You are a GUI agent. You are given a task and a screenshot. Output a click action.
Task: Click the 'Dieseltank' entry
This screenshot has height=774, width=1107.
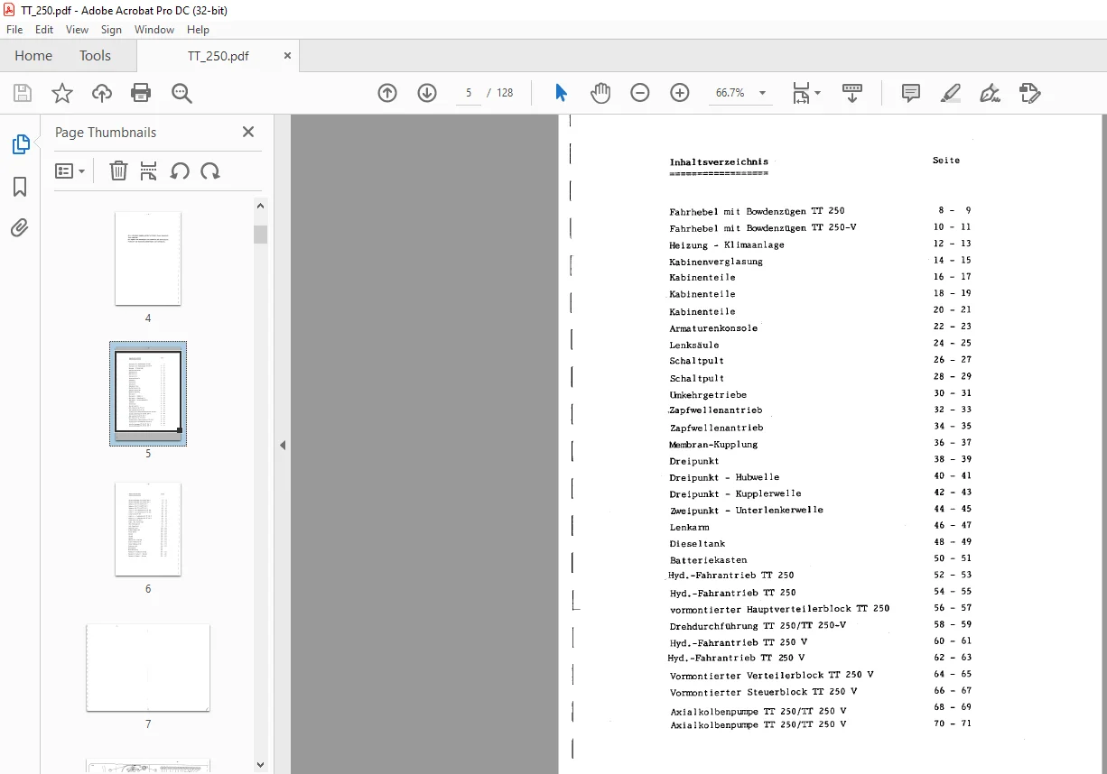click(x=697, y=543)
